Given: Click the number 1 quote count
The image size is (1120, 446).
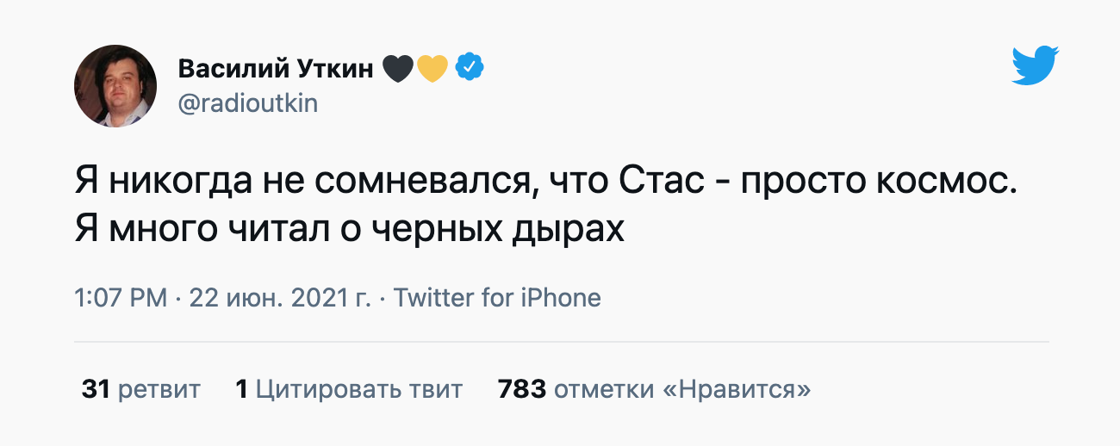Looking at the screenshot, I should click(x=242, y=389).
